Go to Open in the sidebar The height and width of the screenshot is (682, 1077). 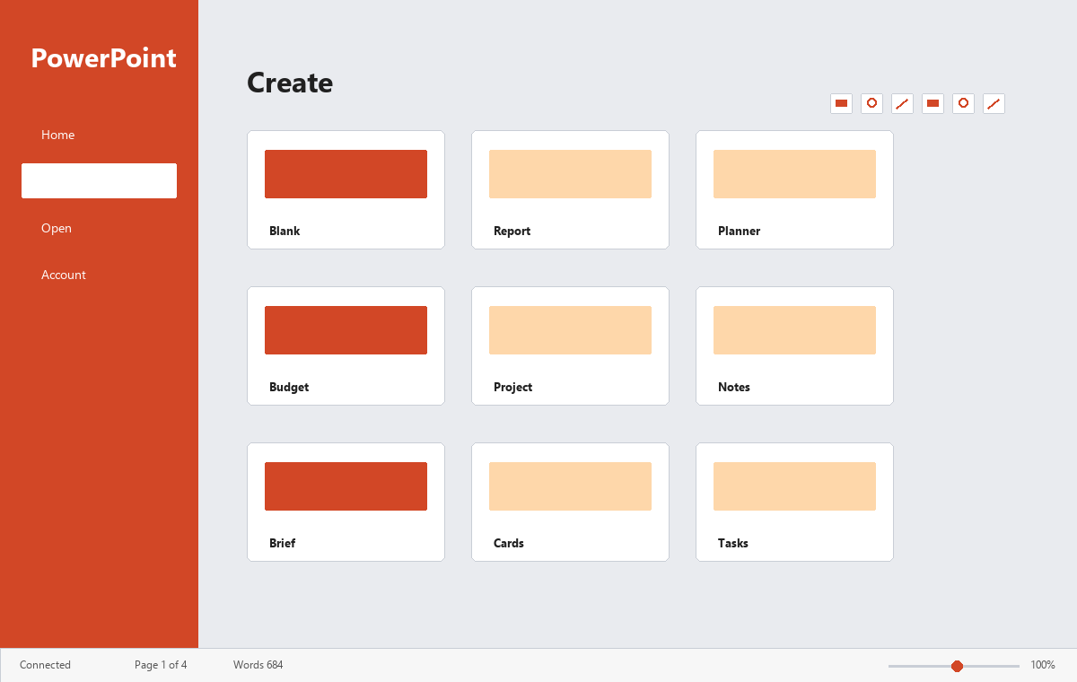coord(99,228)
